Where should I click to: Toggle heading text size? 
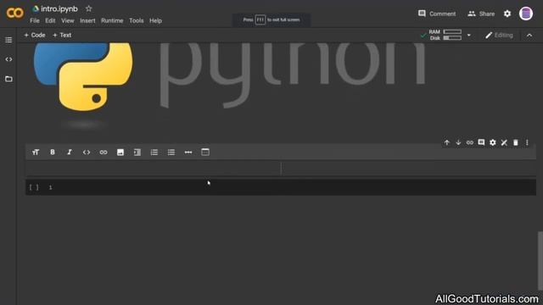tap(36, 152)
